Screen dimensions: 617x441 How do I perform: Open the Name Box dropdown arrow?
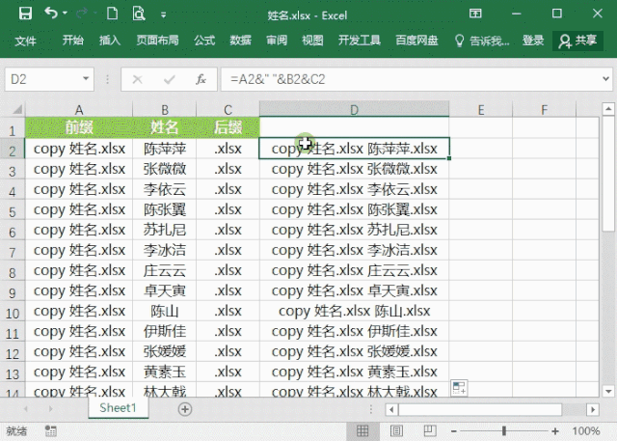(x=86, y=79)
